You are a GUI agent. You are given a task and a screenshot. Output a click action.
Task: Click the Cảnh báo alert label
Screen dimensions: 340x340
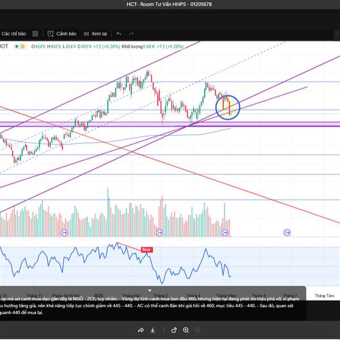pos(66,34)
